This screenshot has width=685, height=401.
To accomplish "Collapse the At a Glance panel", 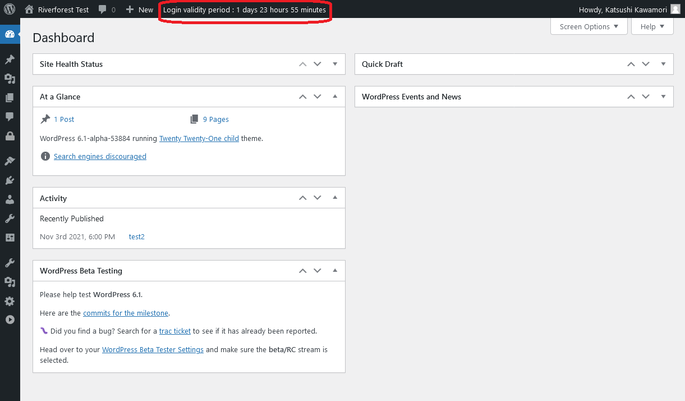I will [x=335, y=97].
